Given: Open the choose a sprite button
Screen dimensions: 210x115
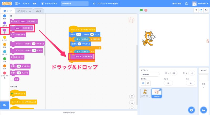Looking at the screenshot, I should [192, 110].
